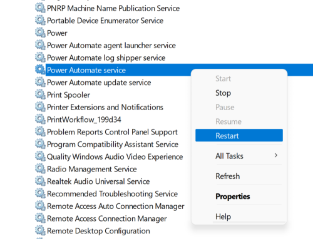Select Power Automate update service

click(x=99, y=83)
